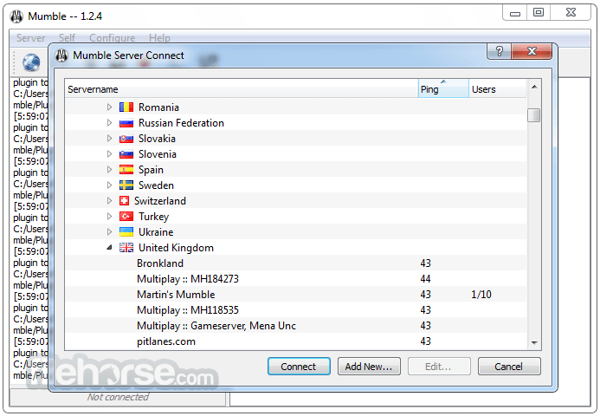600x416 pixels.
Task: Select Martin's Mumble server
Action: pyautogui.click(x=295, y=295)
